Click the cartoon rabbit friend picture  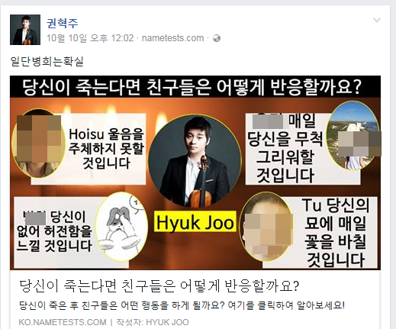click(121, 227)
